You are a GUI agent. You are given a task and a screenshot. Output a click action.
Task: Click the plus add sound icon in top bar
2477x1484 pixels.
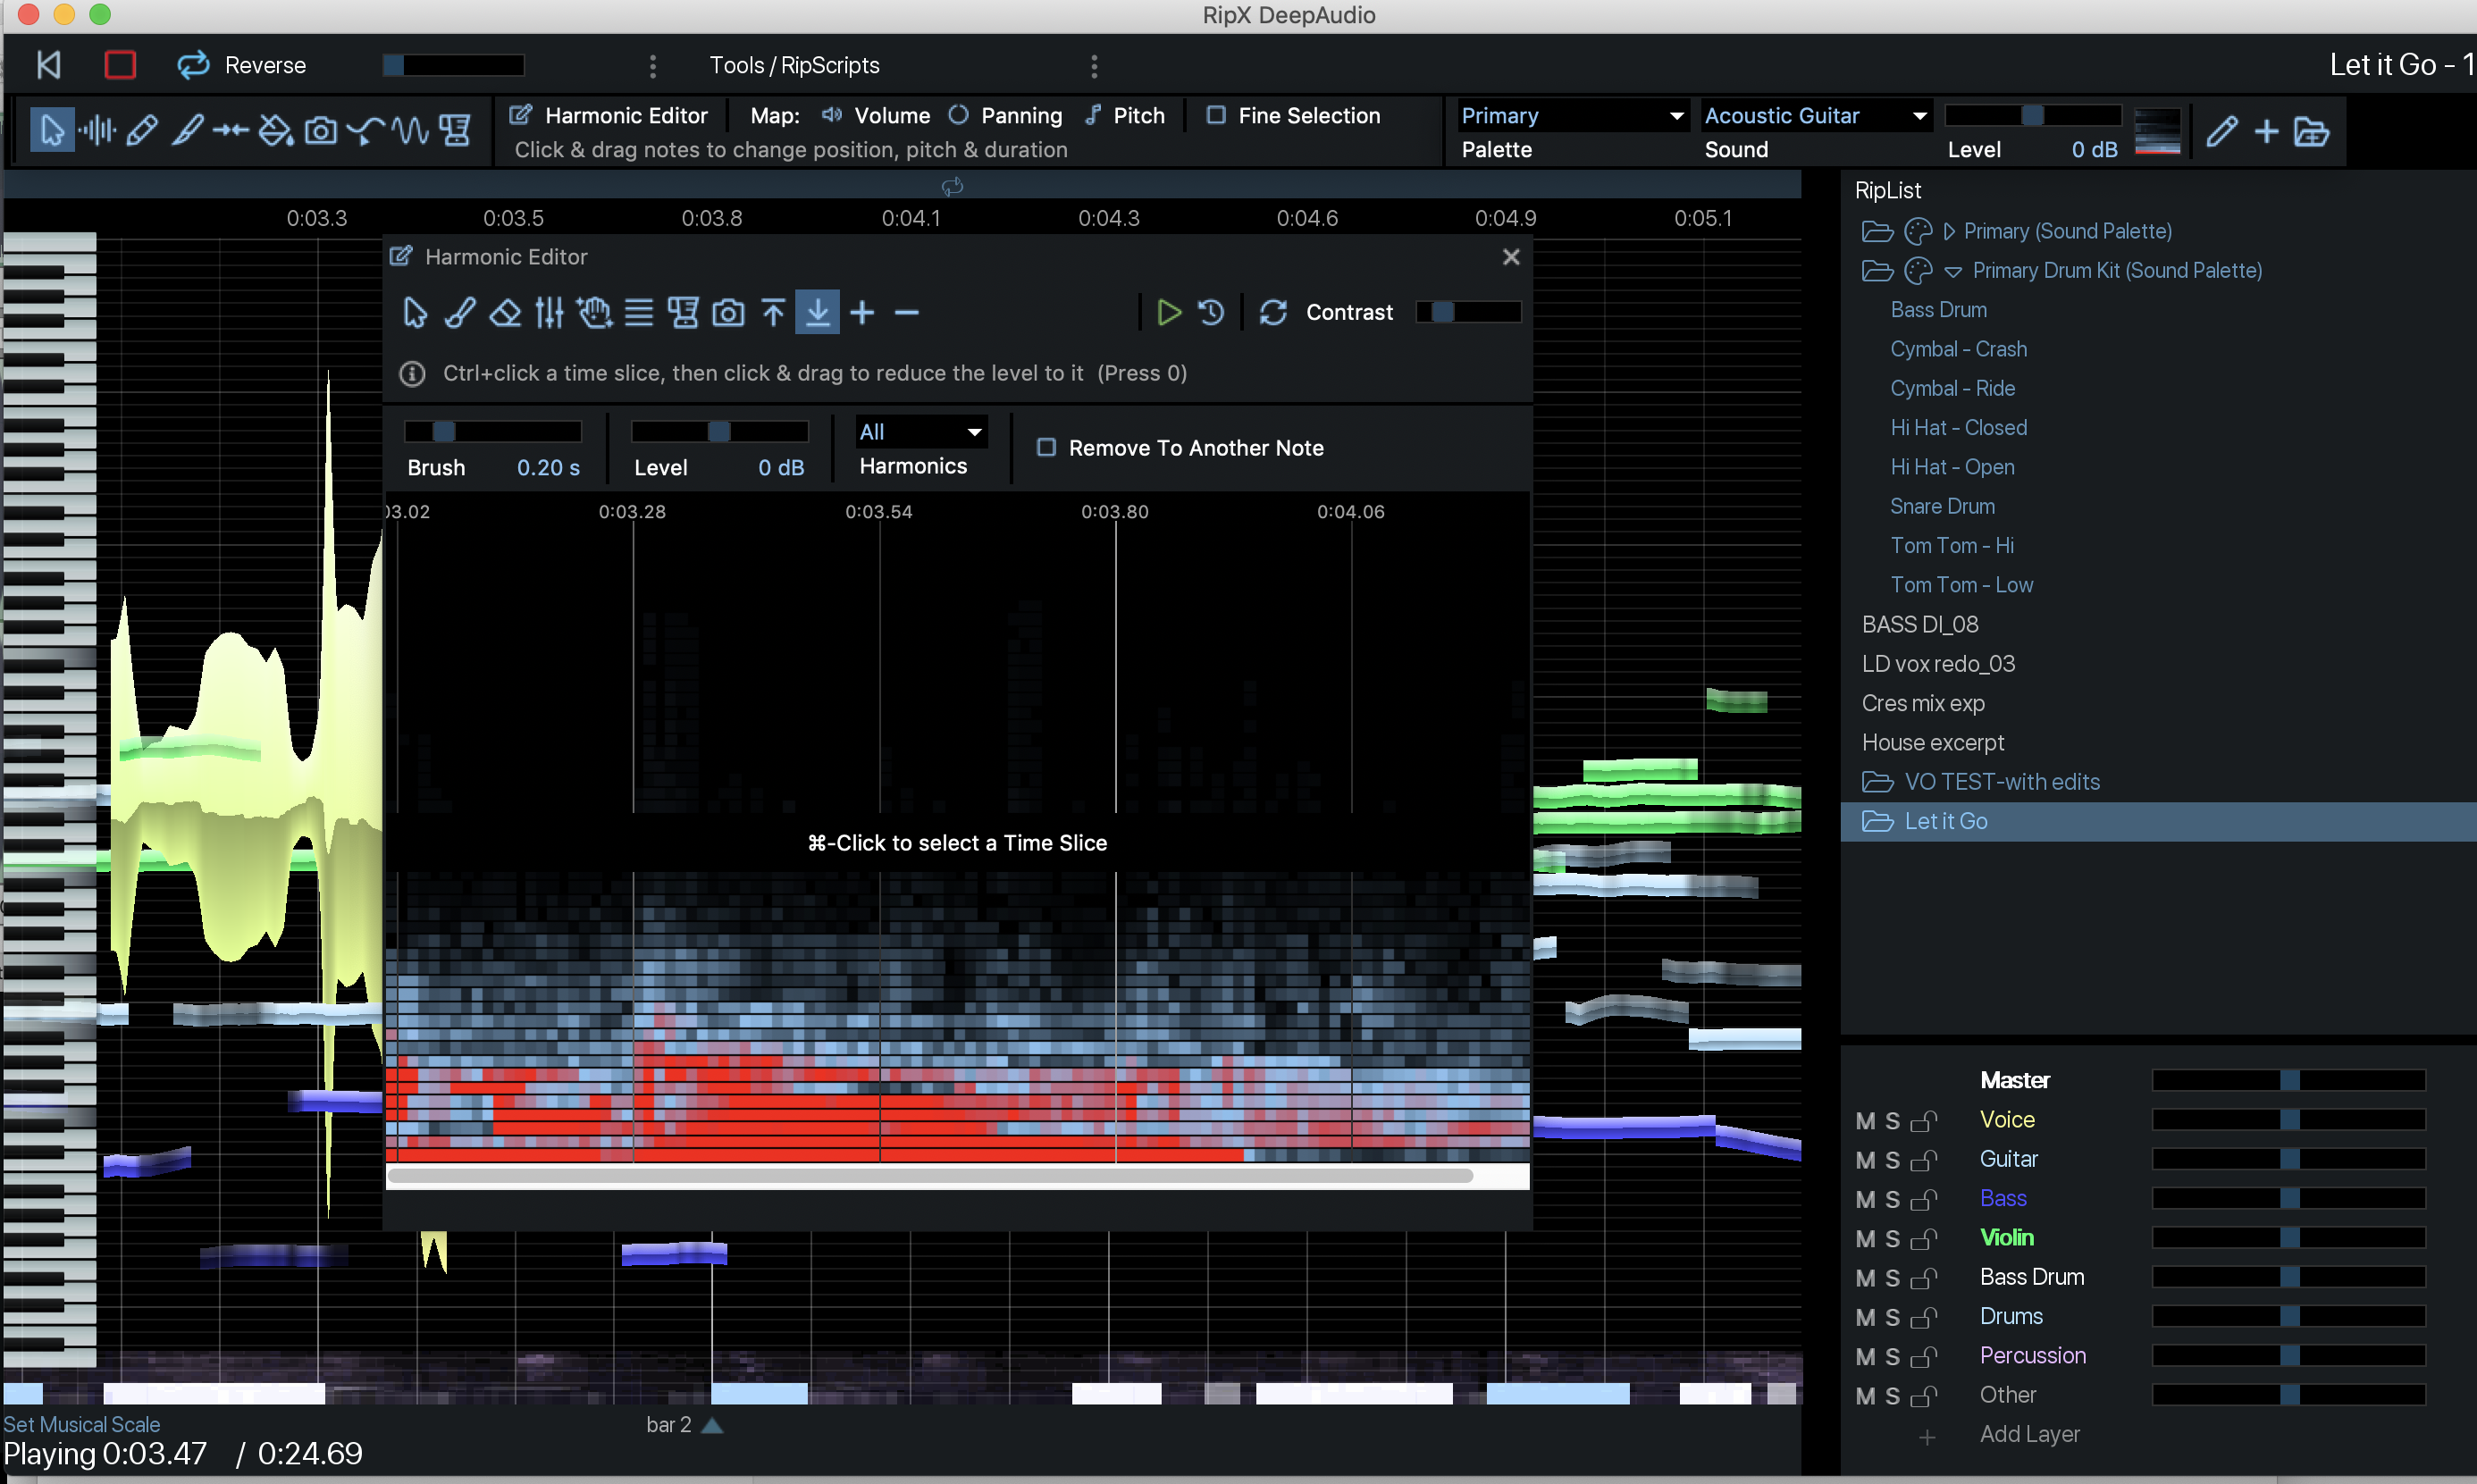(2266, 131)
